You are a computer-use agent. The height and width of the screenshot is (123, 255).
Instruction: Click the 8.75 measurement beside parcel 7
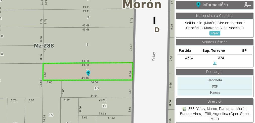132,20
